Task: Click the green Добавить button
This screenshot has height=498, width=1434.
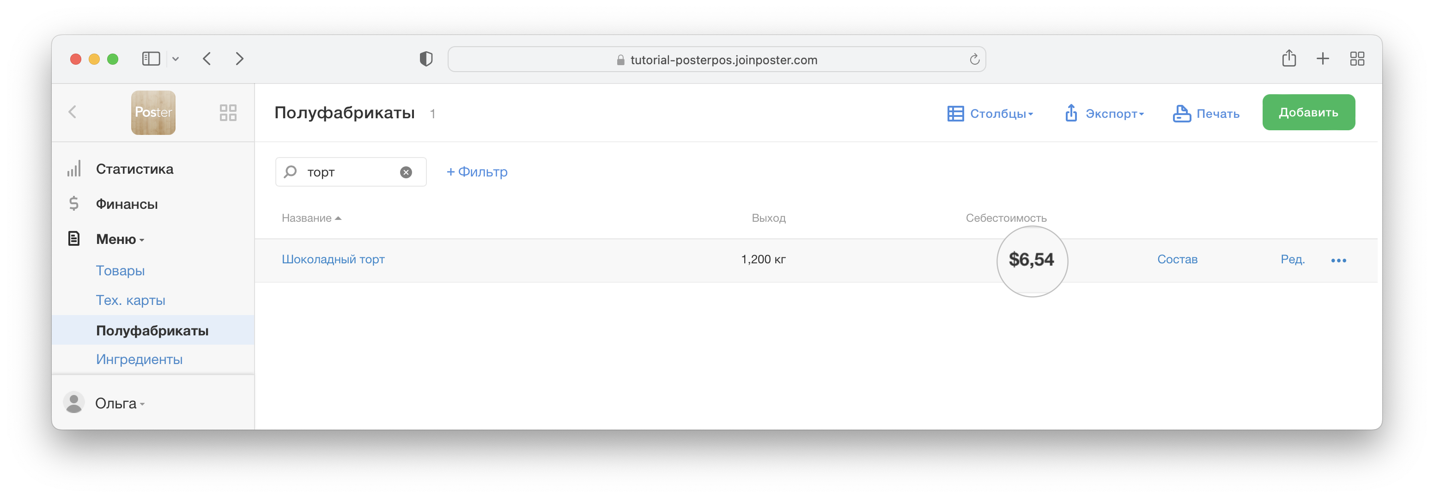Action: pyautogui.click(x=1308, y=112)
